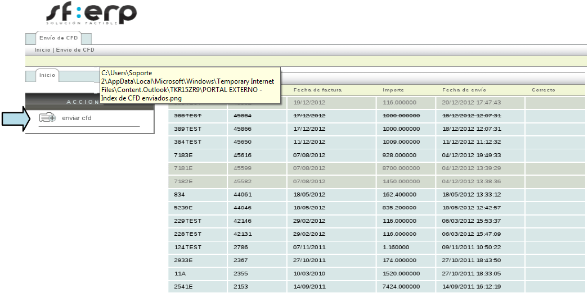
Task: Click the 7424.000000 amount in row 2541E
Action: (x=401, y=286)
